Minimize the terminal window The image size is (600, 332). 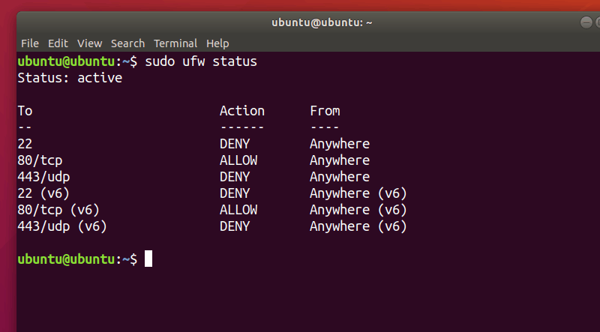[588, 23]
